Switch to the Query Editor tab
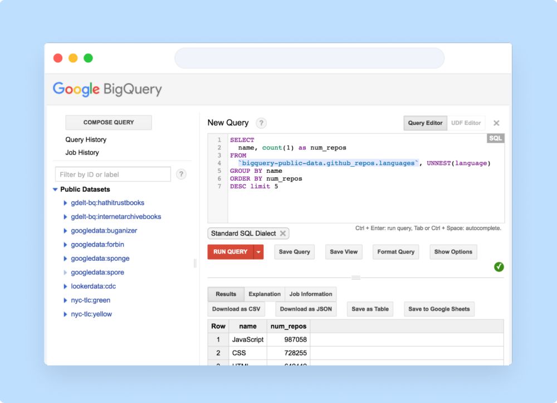Image resolution: width=557 pixels, height=403 pixels. click(425, 123)
